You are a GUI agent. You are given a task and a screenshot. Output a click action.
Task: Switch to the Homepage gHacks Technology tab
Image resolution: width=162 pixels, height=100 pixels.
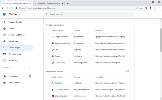pyautogui.click(x=49, y=4)
